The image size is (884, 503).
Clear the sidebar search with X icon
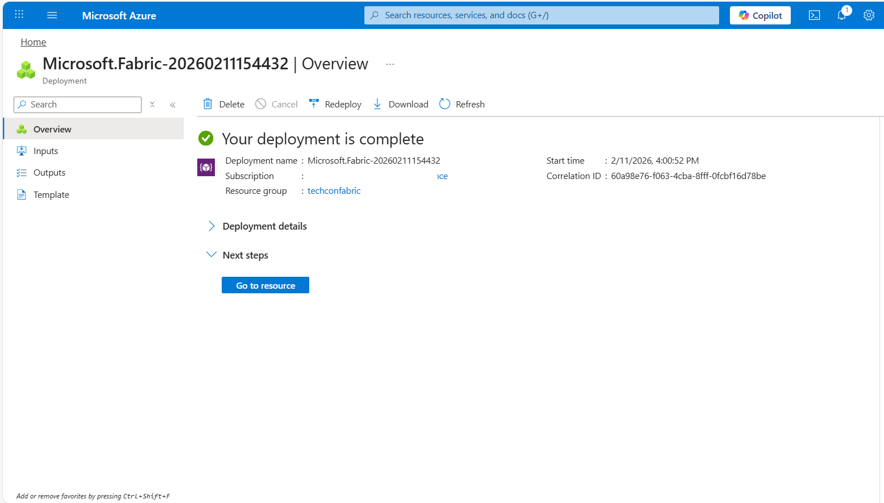point(152,105)
